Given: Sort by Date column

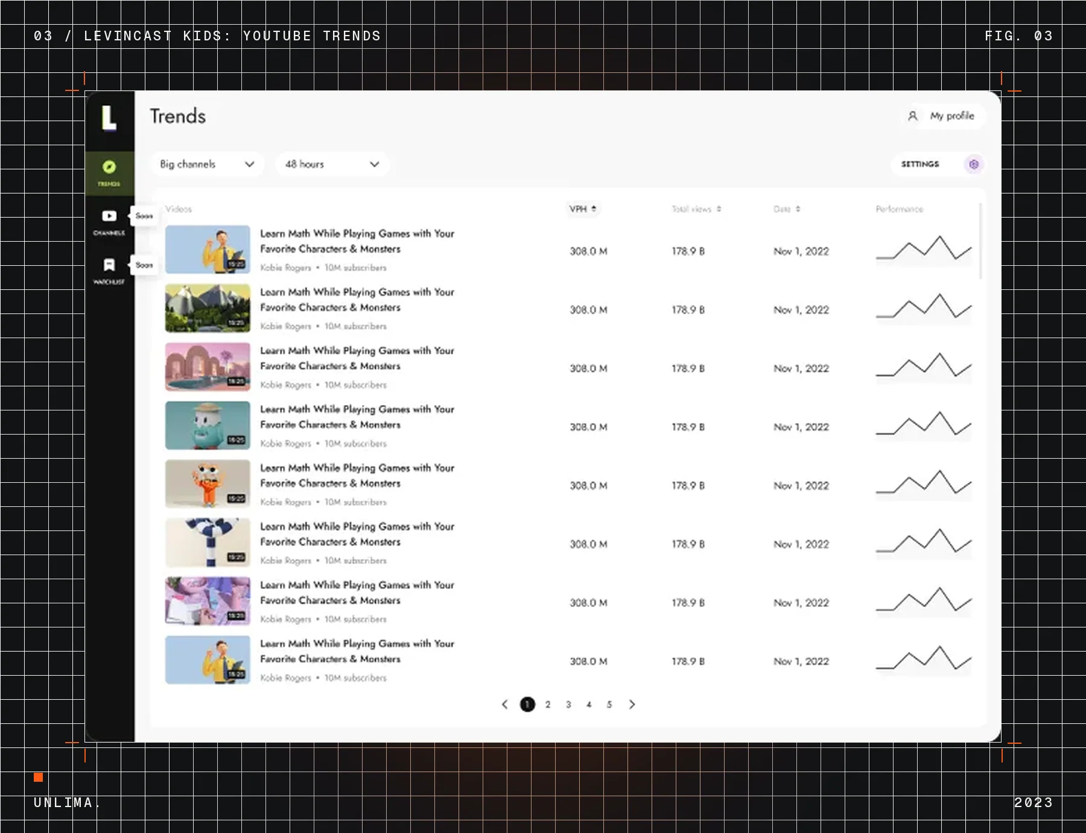Looking at the screenshot, I should pos(787,209).
